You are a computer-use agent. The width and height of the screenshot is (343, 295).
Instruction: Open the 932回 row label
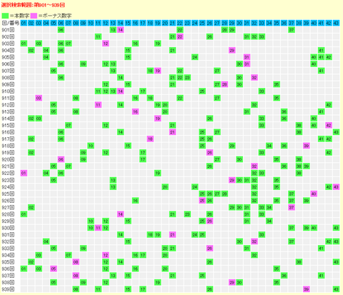click(8, 241)
